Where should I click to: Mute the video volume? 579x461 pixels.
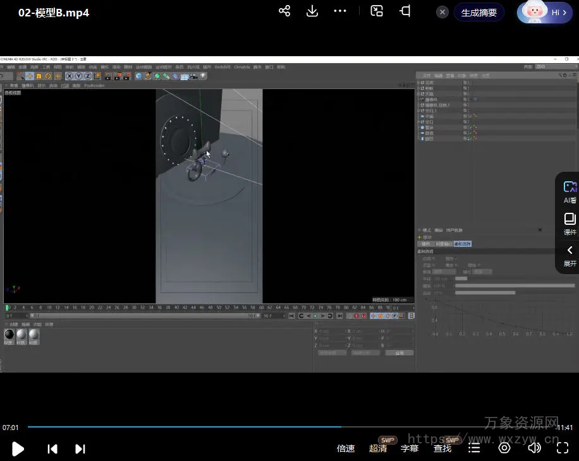point(534,448)
